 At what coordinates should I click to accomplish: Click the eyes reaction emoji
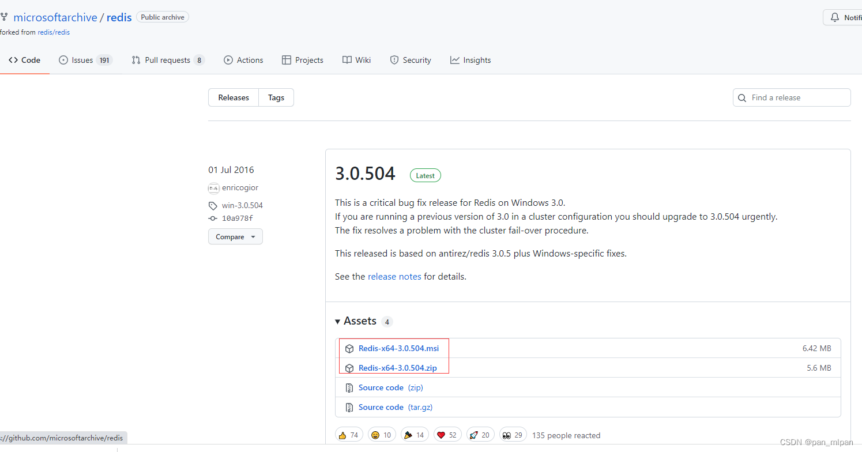506,435
